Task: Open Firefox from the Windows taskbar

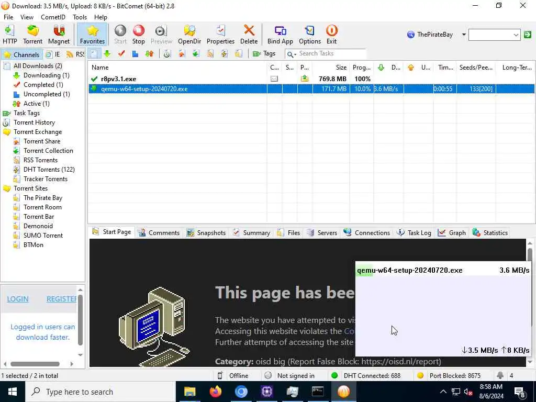Action: (x=215, y=392)
